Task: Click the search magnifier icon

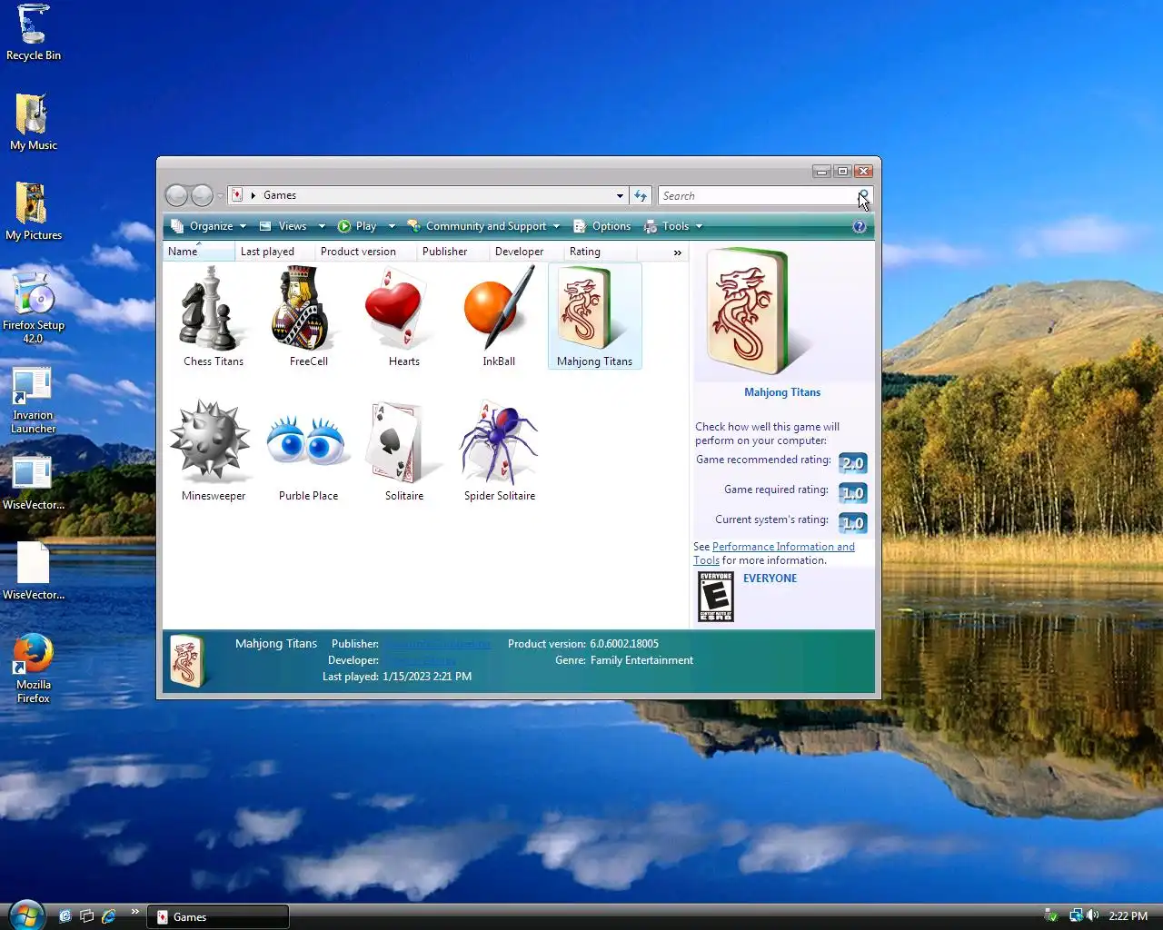Action: pos(863,195)
